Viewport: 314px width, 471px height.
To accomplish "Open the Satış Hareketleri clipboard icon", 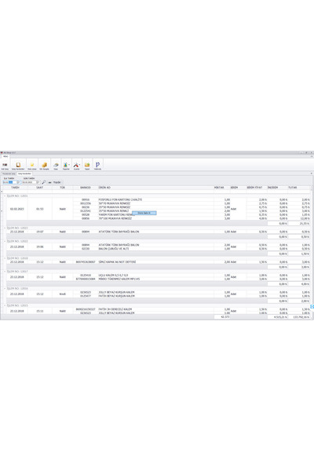I will click(x=18, y=166).
